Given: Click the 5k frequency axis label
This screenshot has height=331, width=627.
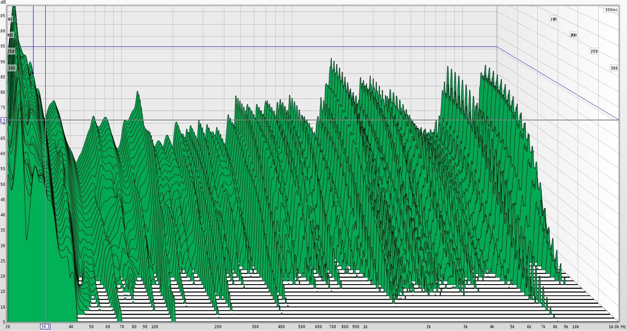Looking at the screenshot, I should [512, 327].
